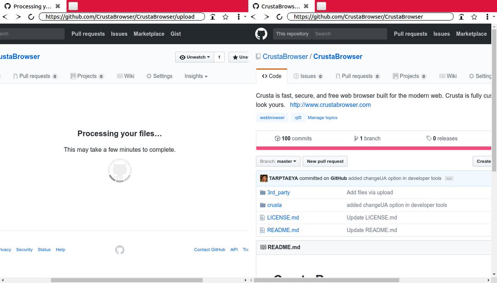Viewport: 497px width, 283px height.
Task: Reload the left pane upload page
Action: coord(31,17)
